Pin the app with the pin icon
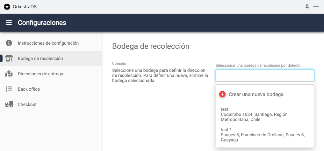 tap(307, 7)
